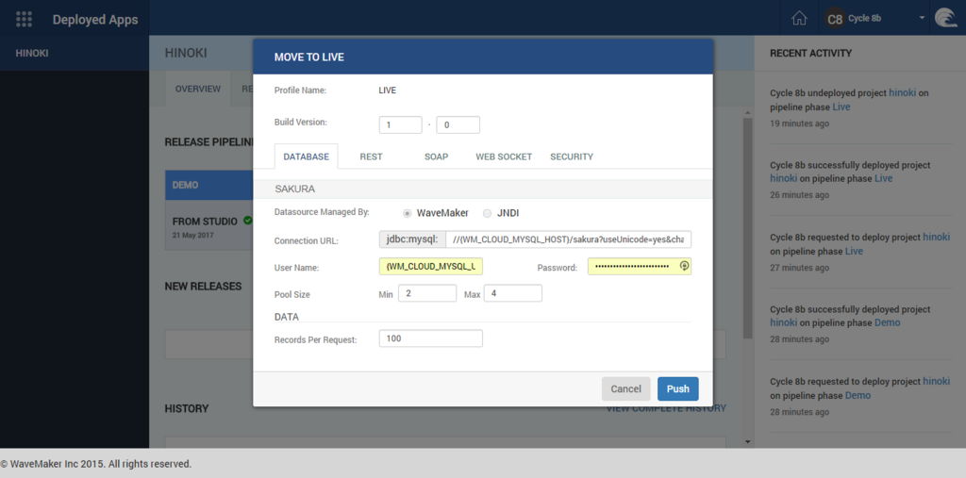Click Live link in 'requested to deploy' entry
Viewport: 966px width, 478px height.
click(854, 251)
